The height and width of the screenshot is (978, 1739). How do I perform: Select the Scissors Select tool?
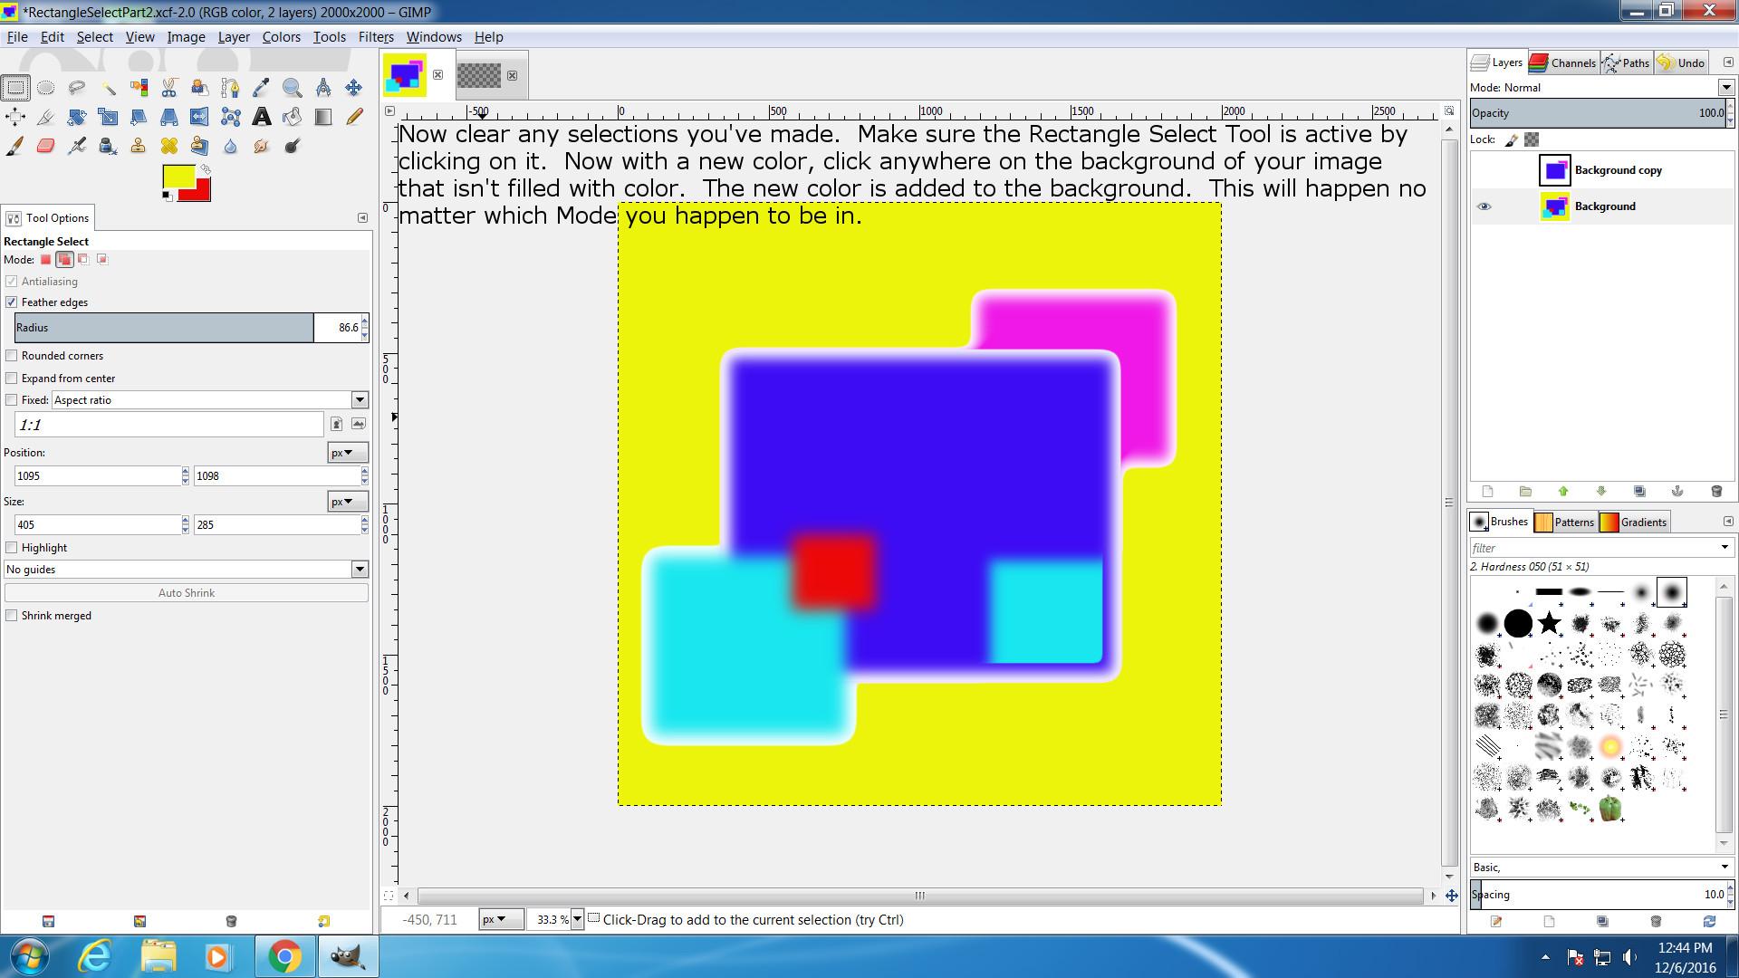[169, 88]
